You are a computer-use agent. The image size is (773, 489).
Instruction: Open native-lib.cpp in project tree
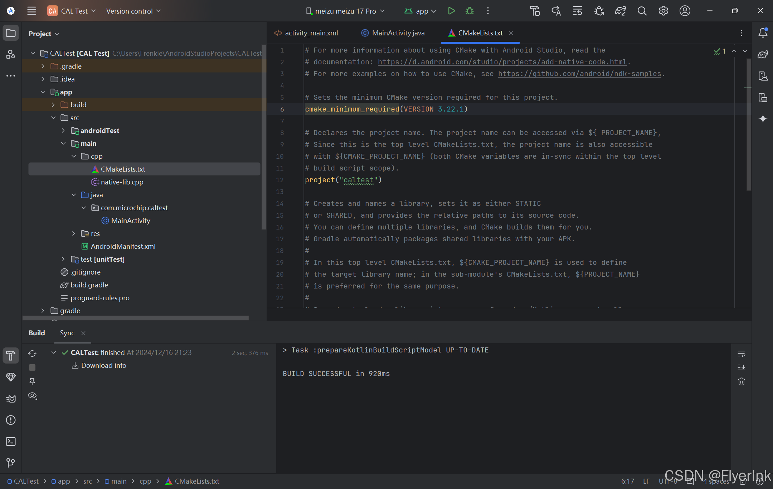click(122, 182)
